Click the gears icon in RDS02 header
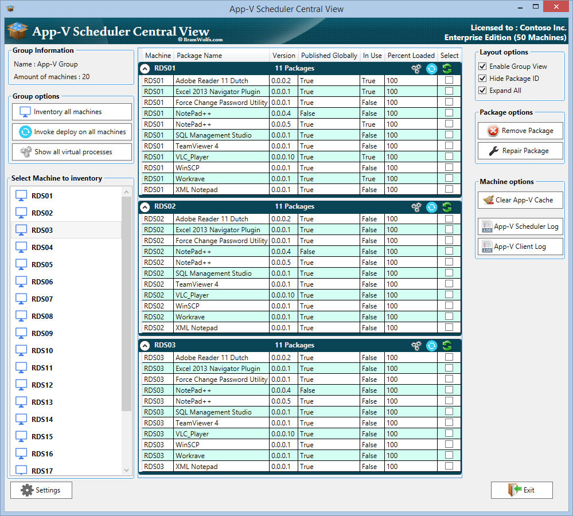 point(416,207)
